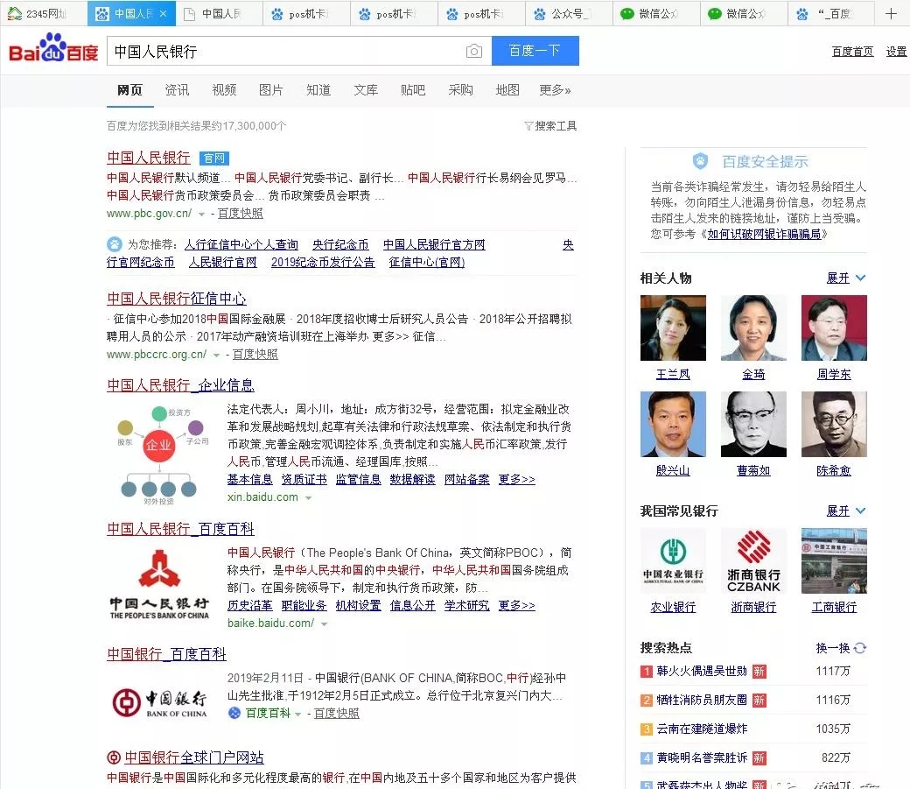This screenshot has height=789, width=910.
Task: Click 殷兴山 portrait photo
Action: (673, 424)
